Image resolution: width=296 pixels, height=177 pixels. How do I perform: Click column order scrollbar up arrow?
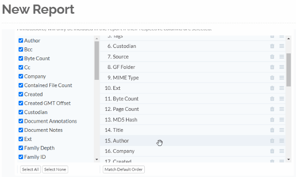click(x=288, y=39)
